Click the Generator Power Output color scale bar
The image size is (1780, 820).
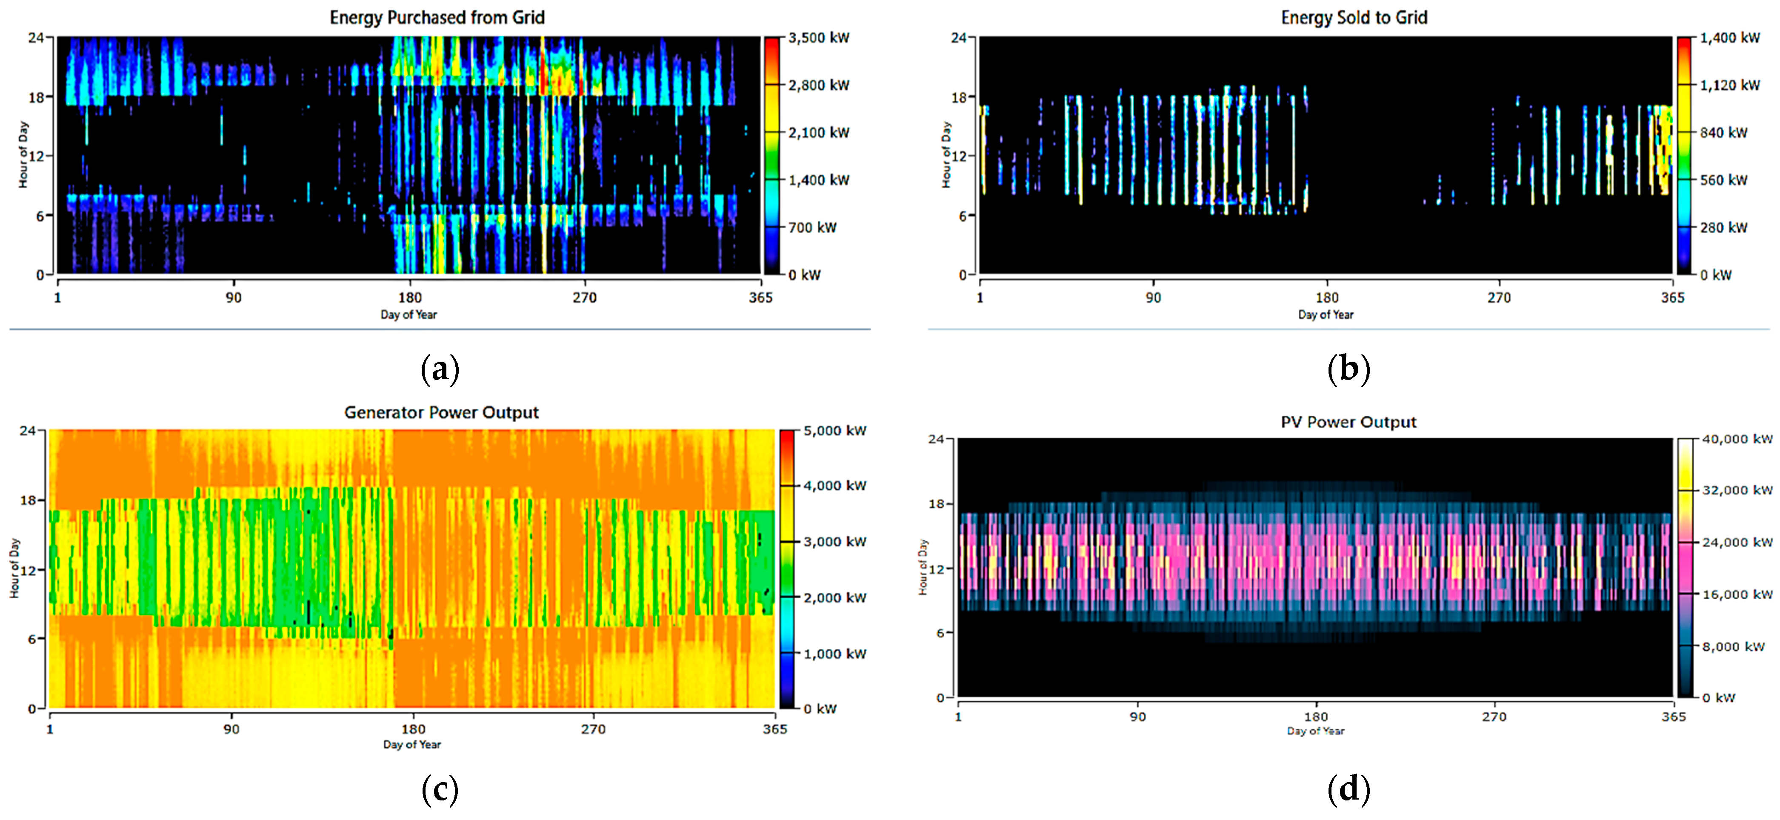786,569
